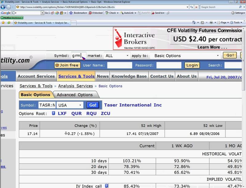Screen dimensions: 246x188
Task: Click the Print icon in command bar
Action: [211, 22]
